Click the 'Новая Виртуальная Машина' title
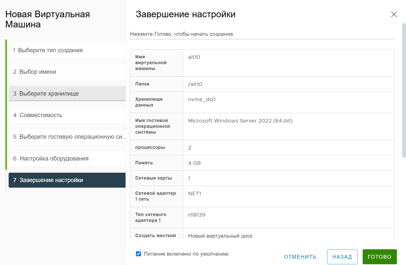The height and width of the screenshot is (265, 406). pos(48,19)
